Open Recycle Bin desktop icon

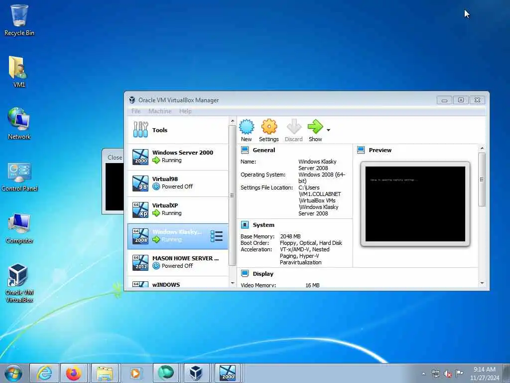tap(19, 20)
